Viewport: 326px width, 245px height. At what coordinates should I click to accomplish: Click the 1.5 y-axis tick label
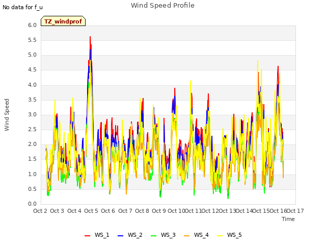click(x=33, y=159)
